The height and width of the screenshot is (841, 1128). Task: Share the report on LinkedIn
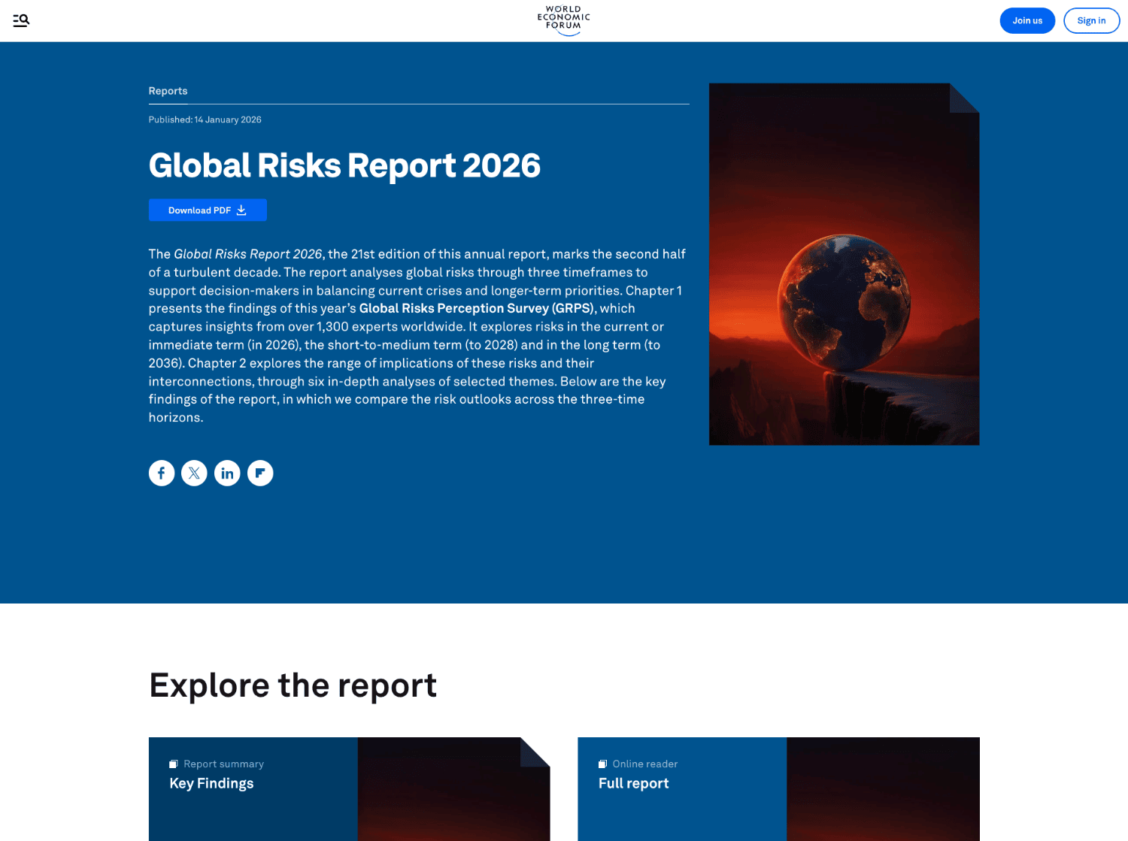pyautogui.click(x=227, y=473)
